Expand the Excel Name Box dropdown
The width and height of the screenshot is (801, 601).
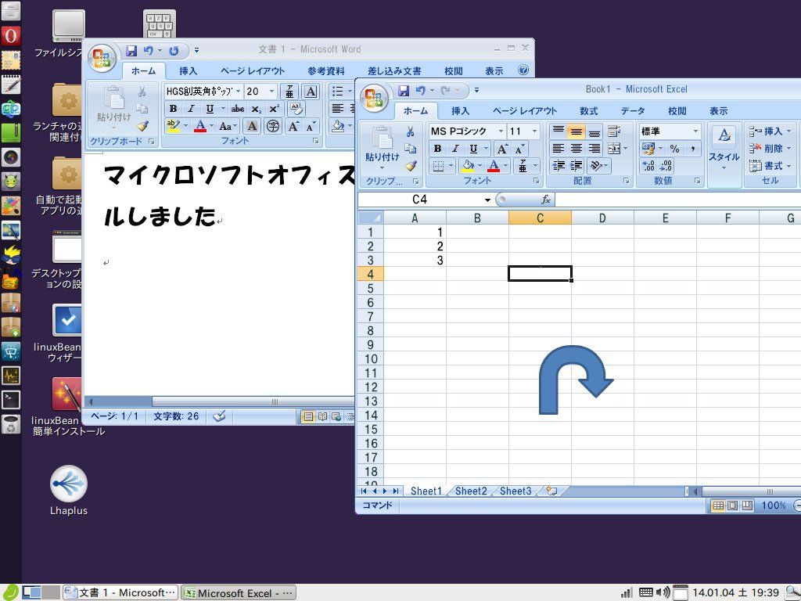[487, 200]
